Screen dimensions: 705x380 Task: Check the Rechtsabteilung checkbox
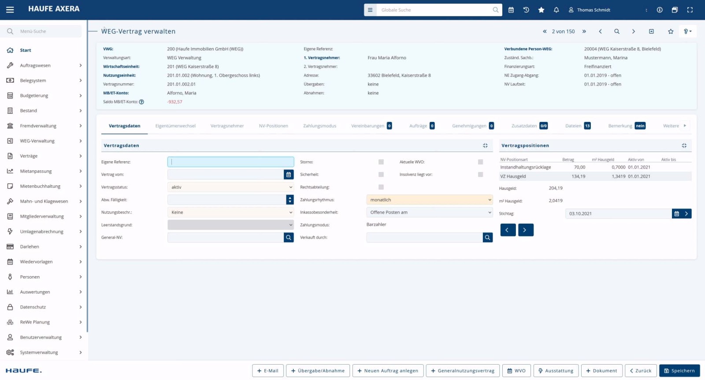(x=381, y=187)
